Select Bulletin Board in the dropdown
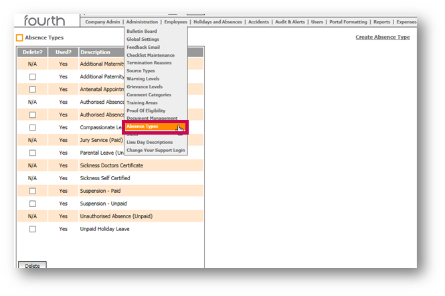Image resolution: width=445 pixels, height=296 pixels. pyautogui.click(x=143, y=31)
